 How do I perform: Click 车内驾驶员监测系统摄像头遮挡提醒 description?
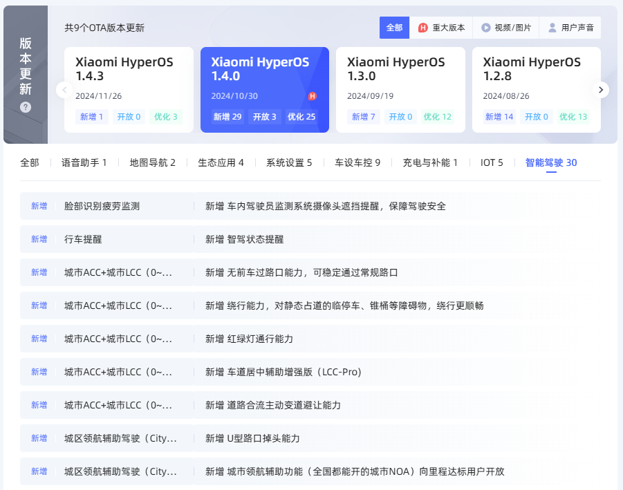tap(326, 206)
